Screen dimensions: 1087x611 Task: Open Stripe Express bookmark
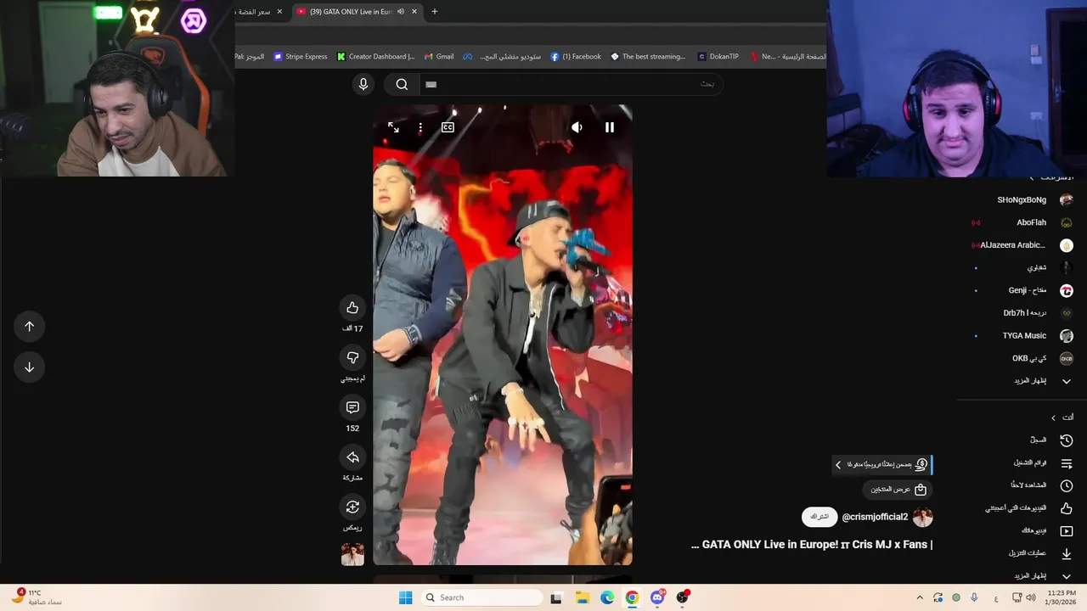coord(301,57)
